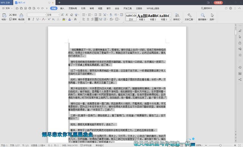Click the Undo arrow
Viewport: 243px width, 147px height.
[38, 8]
